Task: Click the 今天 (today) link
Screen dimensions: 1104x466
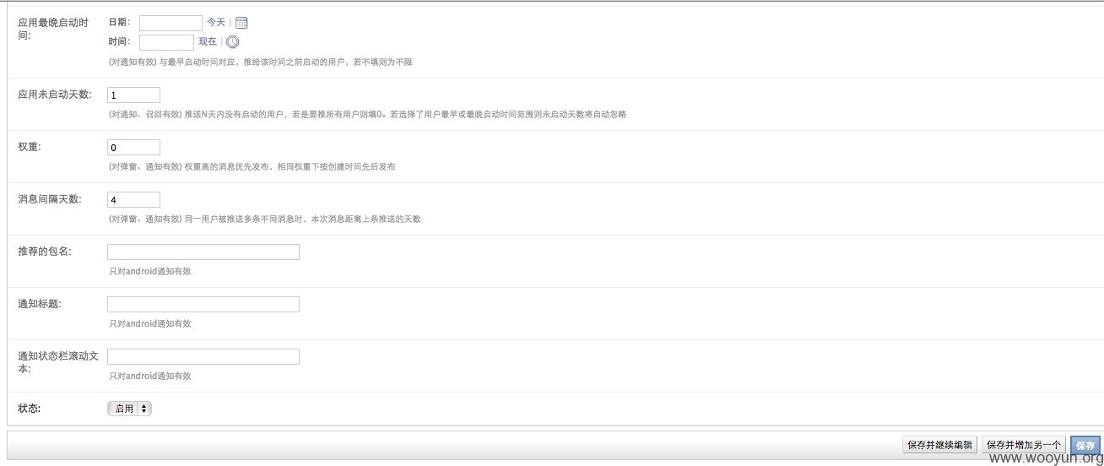Action: click(216, 23)
